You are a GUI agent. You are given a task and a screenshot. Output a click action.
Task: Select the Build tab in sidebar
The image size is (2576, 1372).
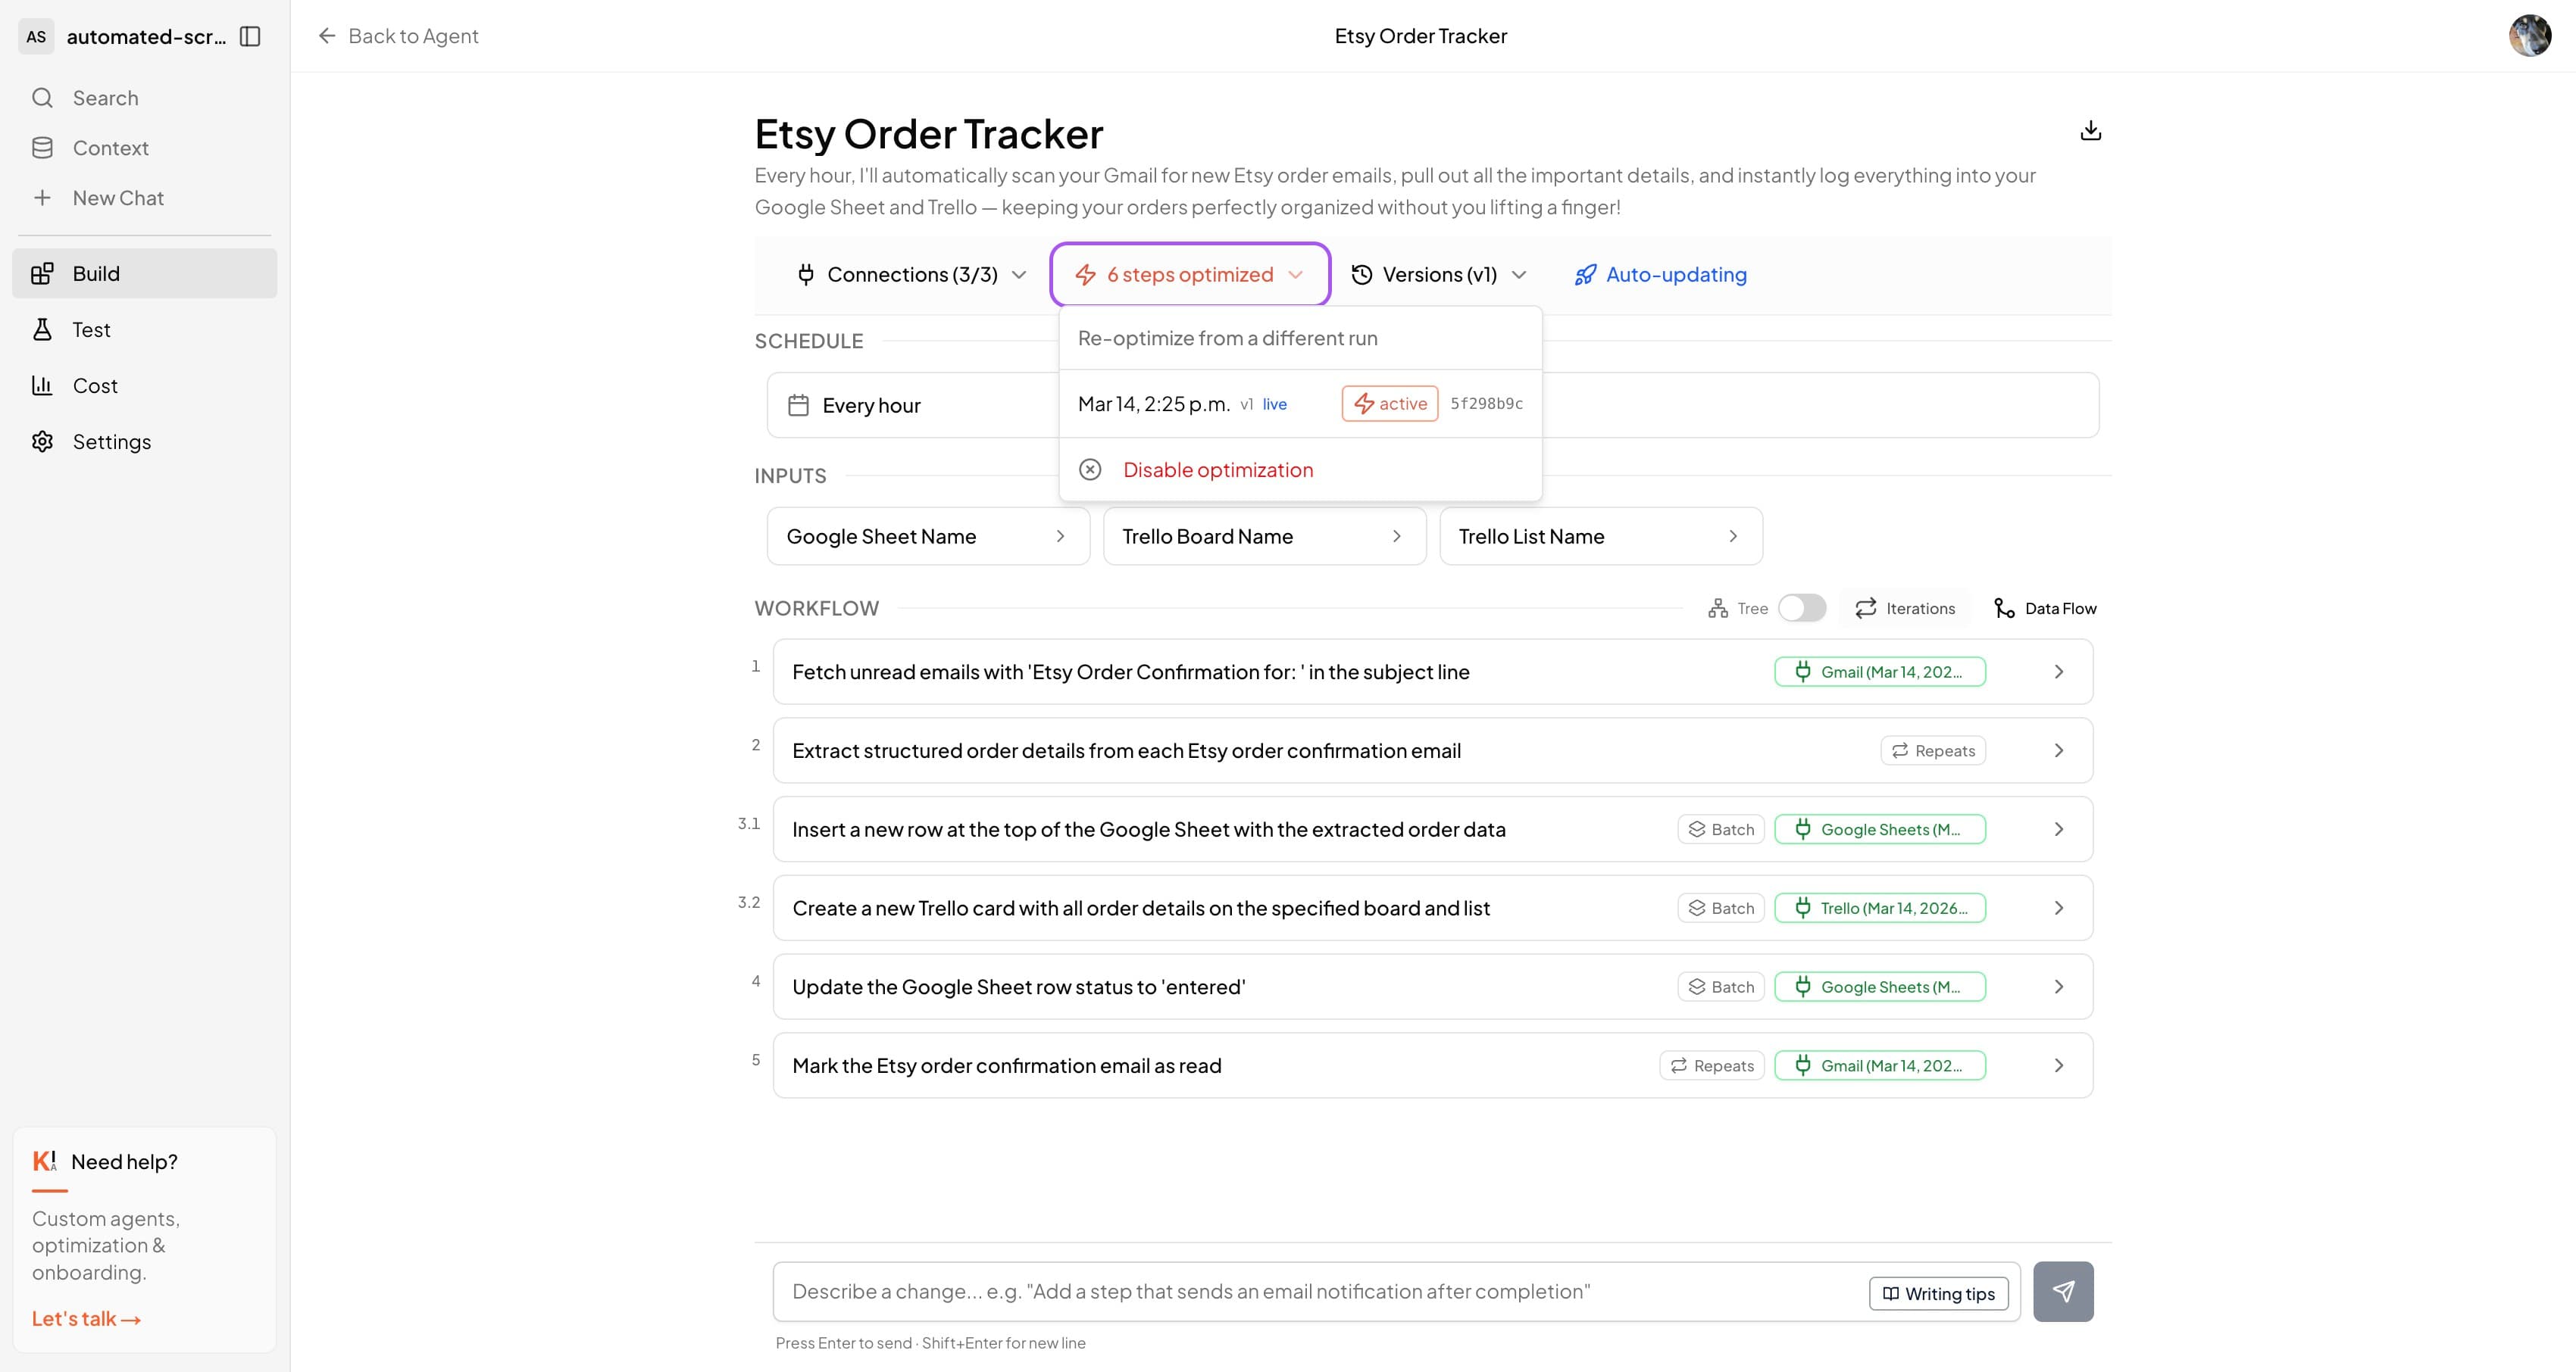point(96,273)
